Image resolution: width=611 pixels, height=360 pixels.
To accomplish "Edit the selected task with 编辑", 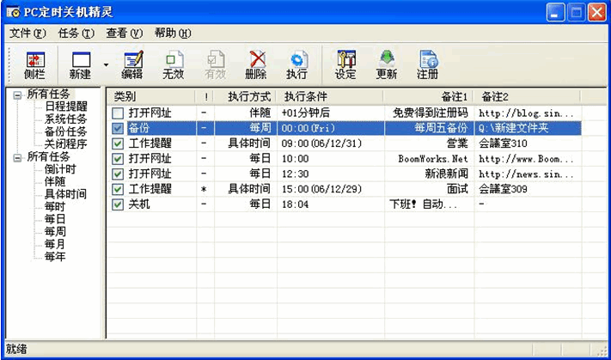I will pos(132,64).
